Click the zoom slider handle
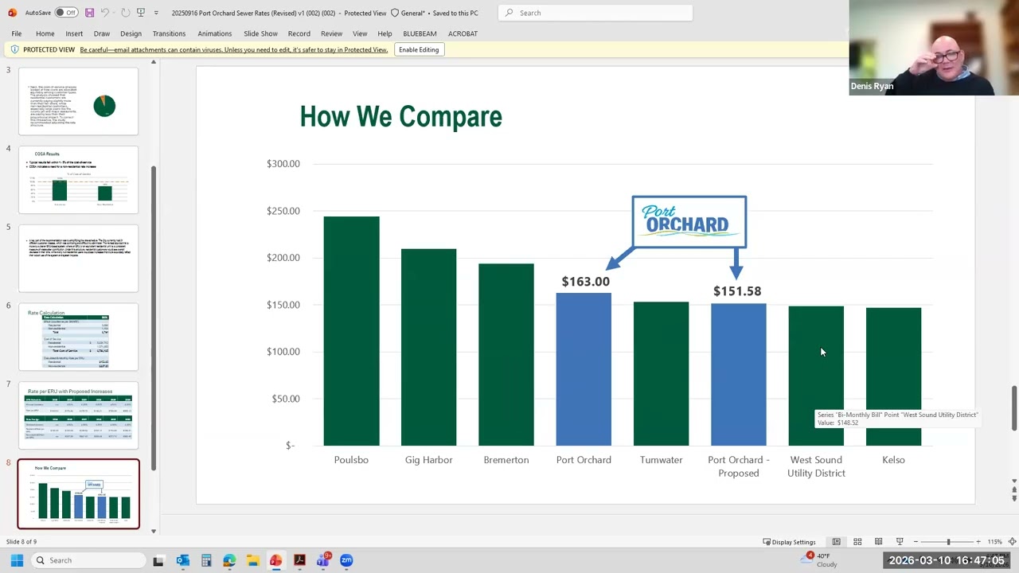1019x573 pixels. [948, 542]
